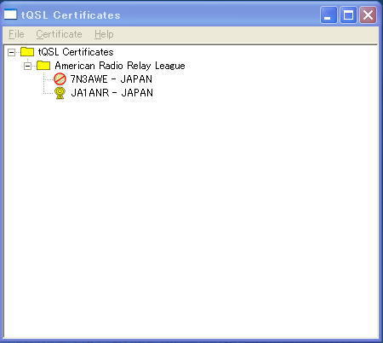Click the blank menu bar area right of Help
The width and height of the screenshot is (383, 343).
click(244, 34)
